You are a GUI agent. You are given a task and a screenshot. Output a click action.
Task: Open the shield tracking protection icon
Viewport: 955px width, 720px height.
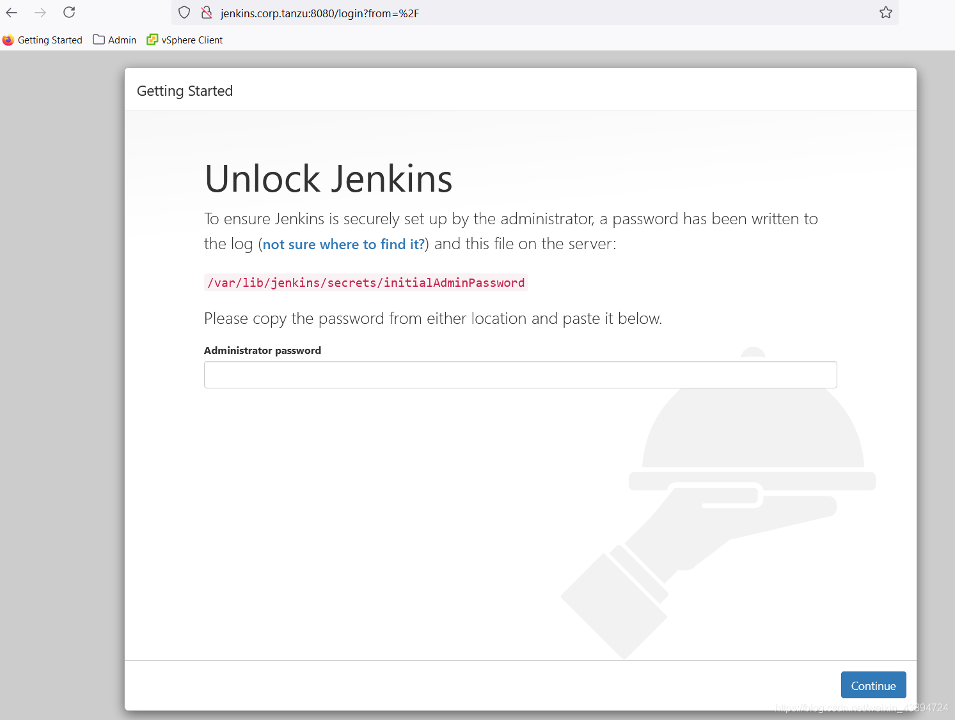coord(184,12)
